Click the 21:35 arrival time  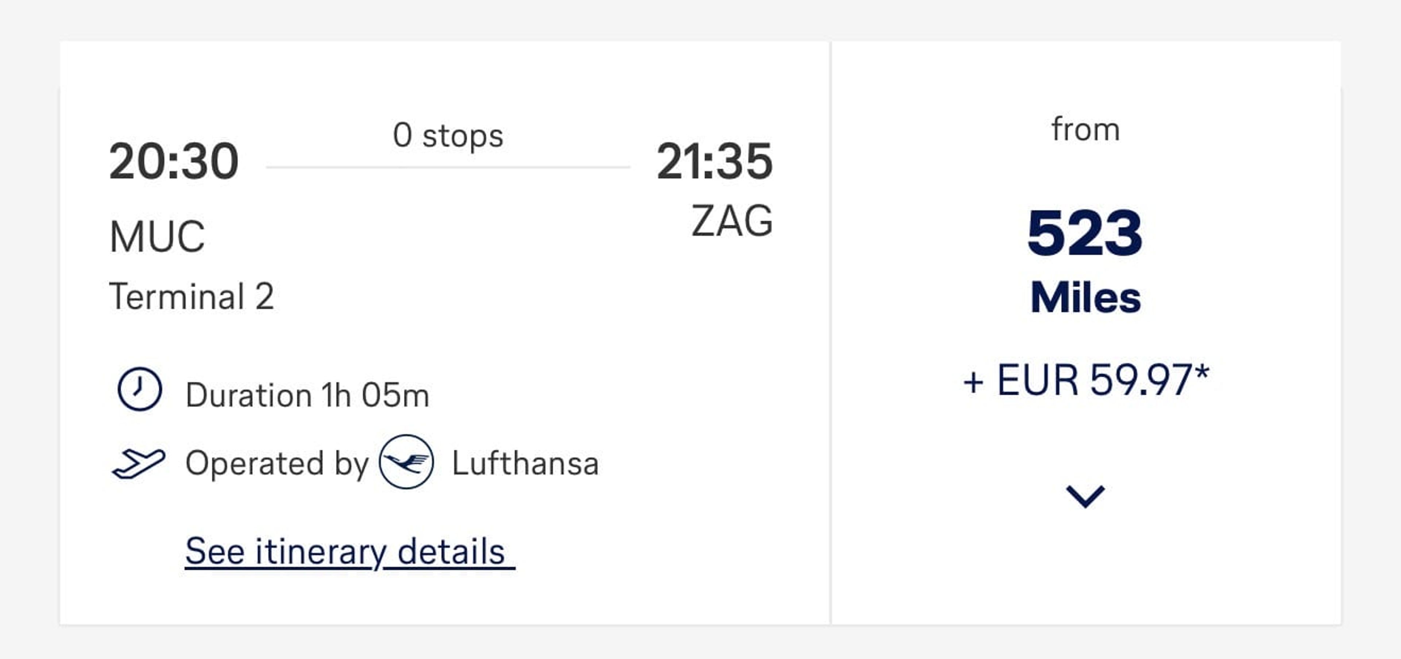pyautogui.click(x=715, y=161)
